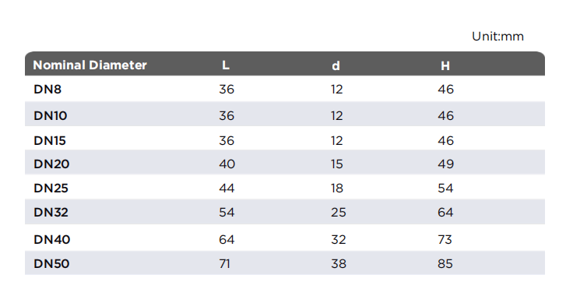Select the DN8 row label

click(x=47, y=89)
